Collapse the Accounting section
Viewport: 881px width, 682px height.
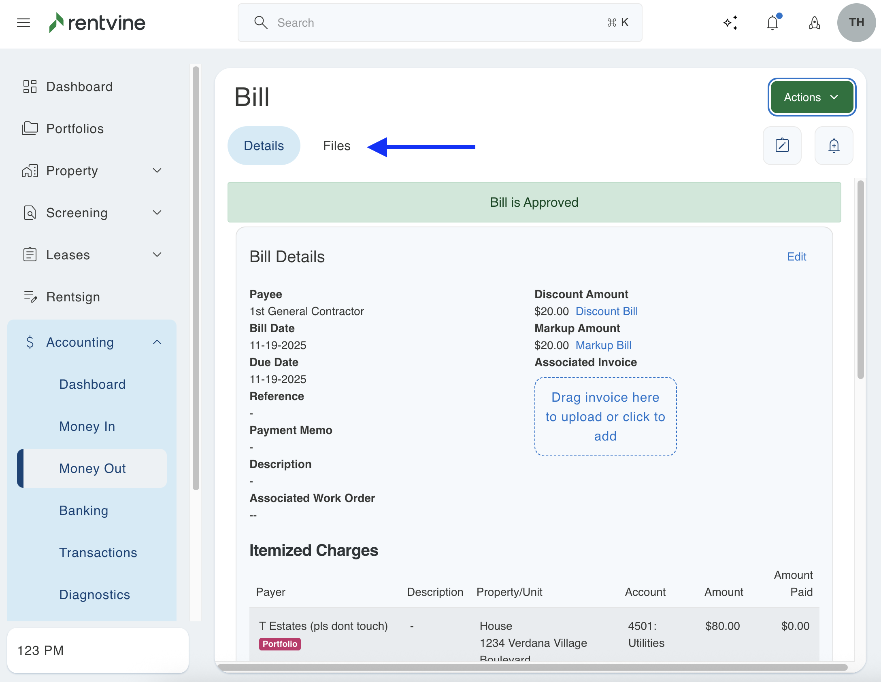point(157,342)
